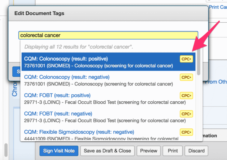Discard the visit note

coord(197,151)
